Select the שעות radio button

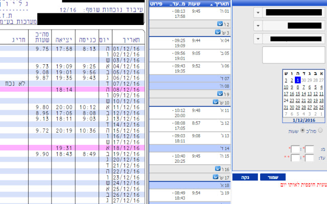click(x=302, y=131)
